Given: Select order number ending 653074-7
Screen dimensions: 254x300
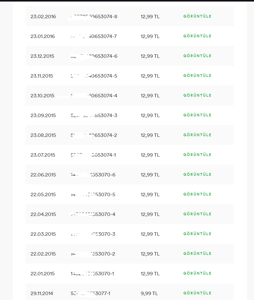Looking at the screenshot, I should (x=94, y=36).
